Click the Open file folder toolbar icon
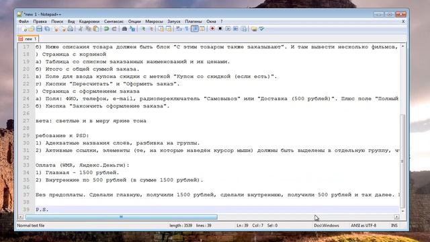Screen dimensions: 430x242 (32, 29)
